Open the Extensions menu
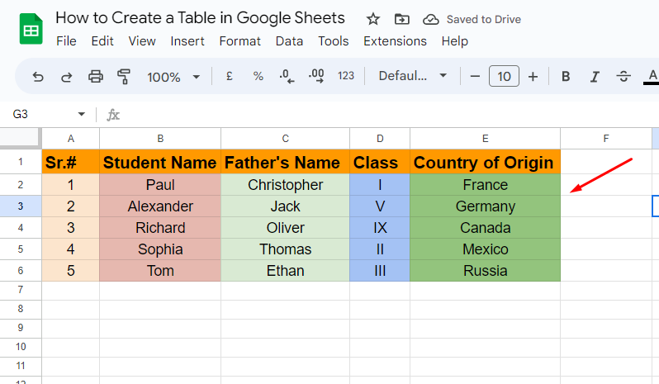Screen dimensions: 659x384 pos(395,41)
